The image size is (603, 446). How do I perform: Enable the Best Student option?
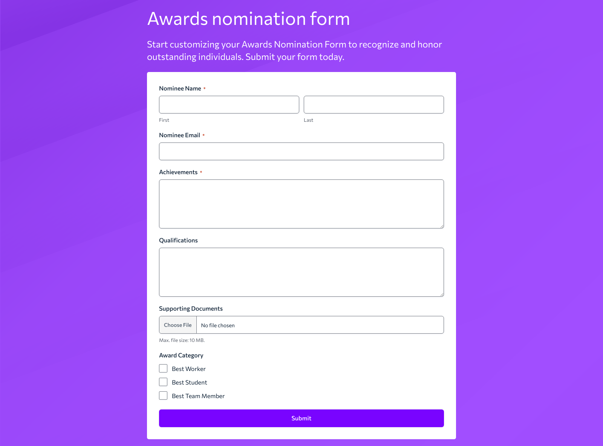tap(163, 382)
